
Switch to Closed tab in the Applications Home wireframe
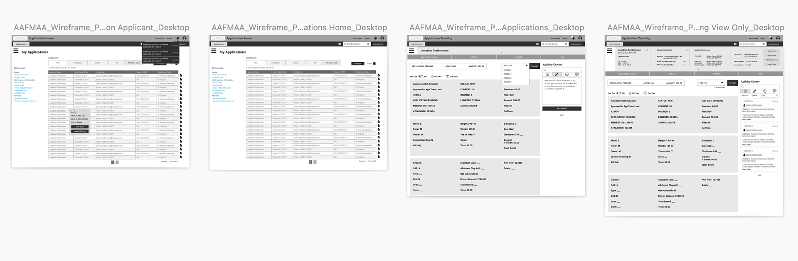pos(296,63)
